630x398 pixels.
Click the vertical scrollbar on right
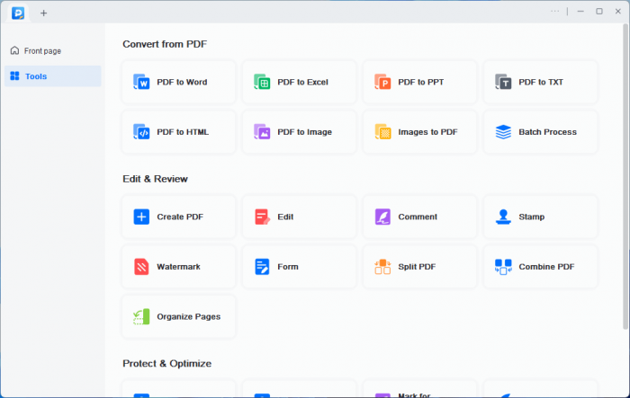pyautogui.click(x=625, y=176)
